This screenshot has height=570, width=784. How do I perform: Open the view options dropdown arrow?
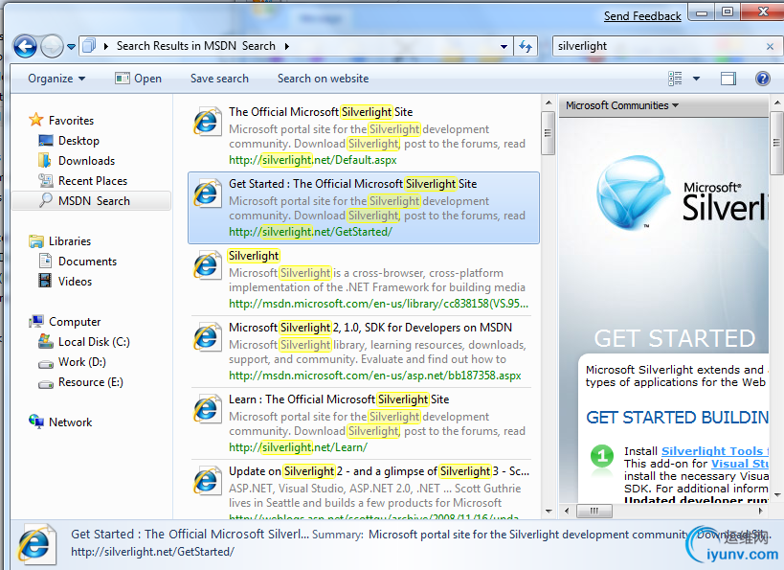pyautogui.click(x=696, y=79)
